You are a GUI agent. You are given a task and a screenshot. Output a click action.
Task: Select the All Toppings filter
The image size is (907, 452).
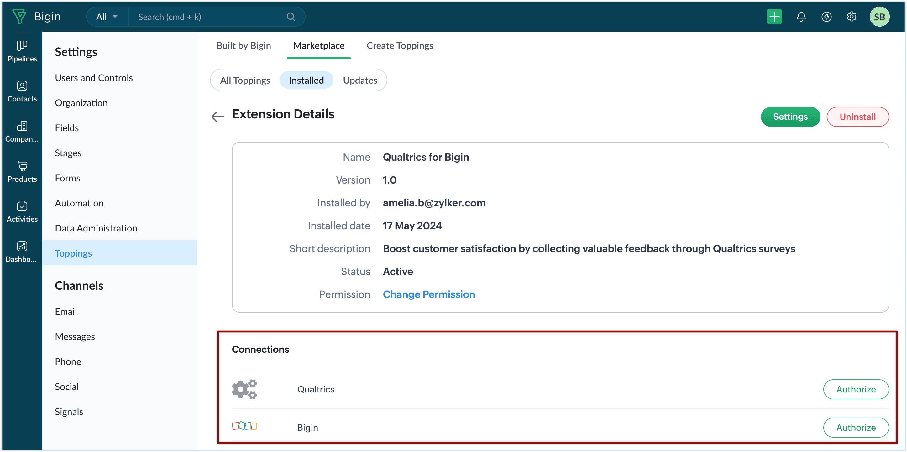245,80
